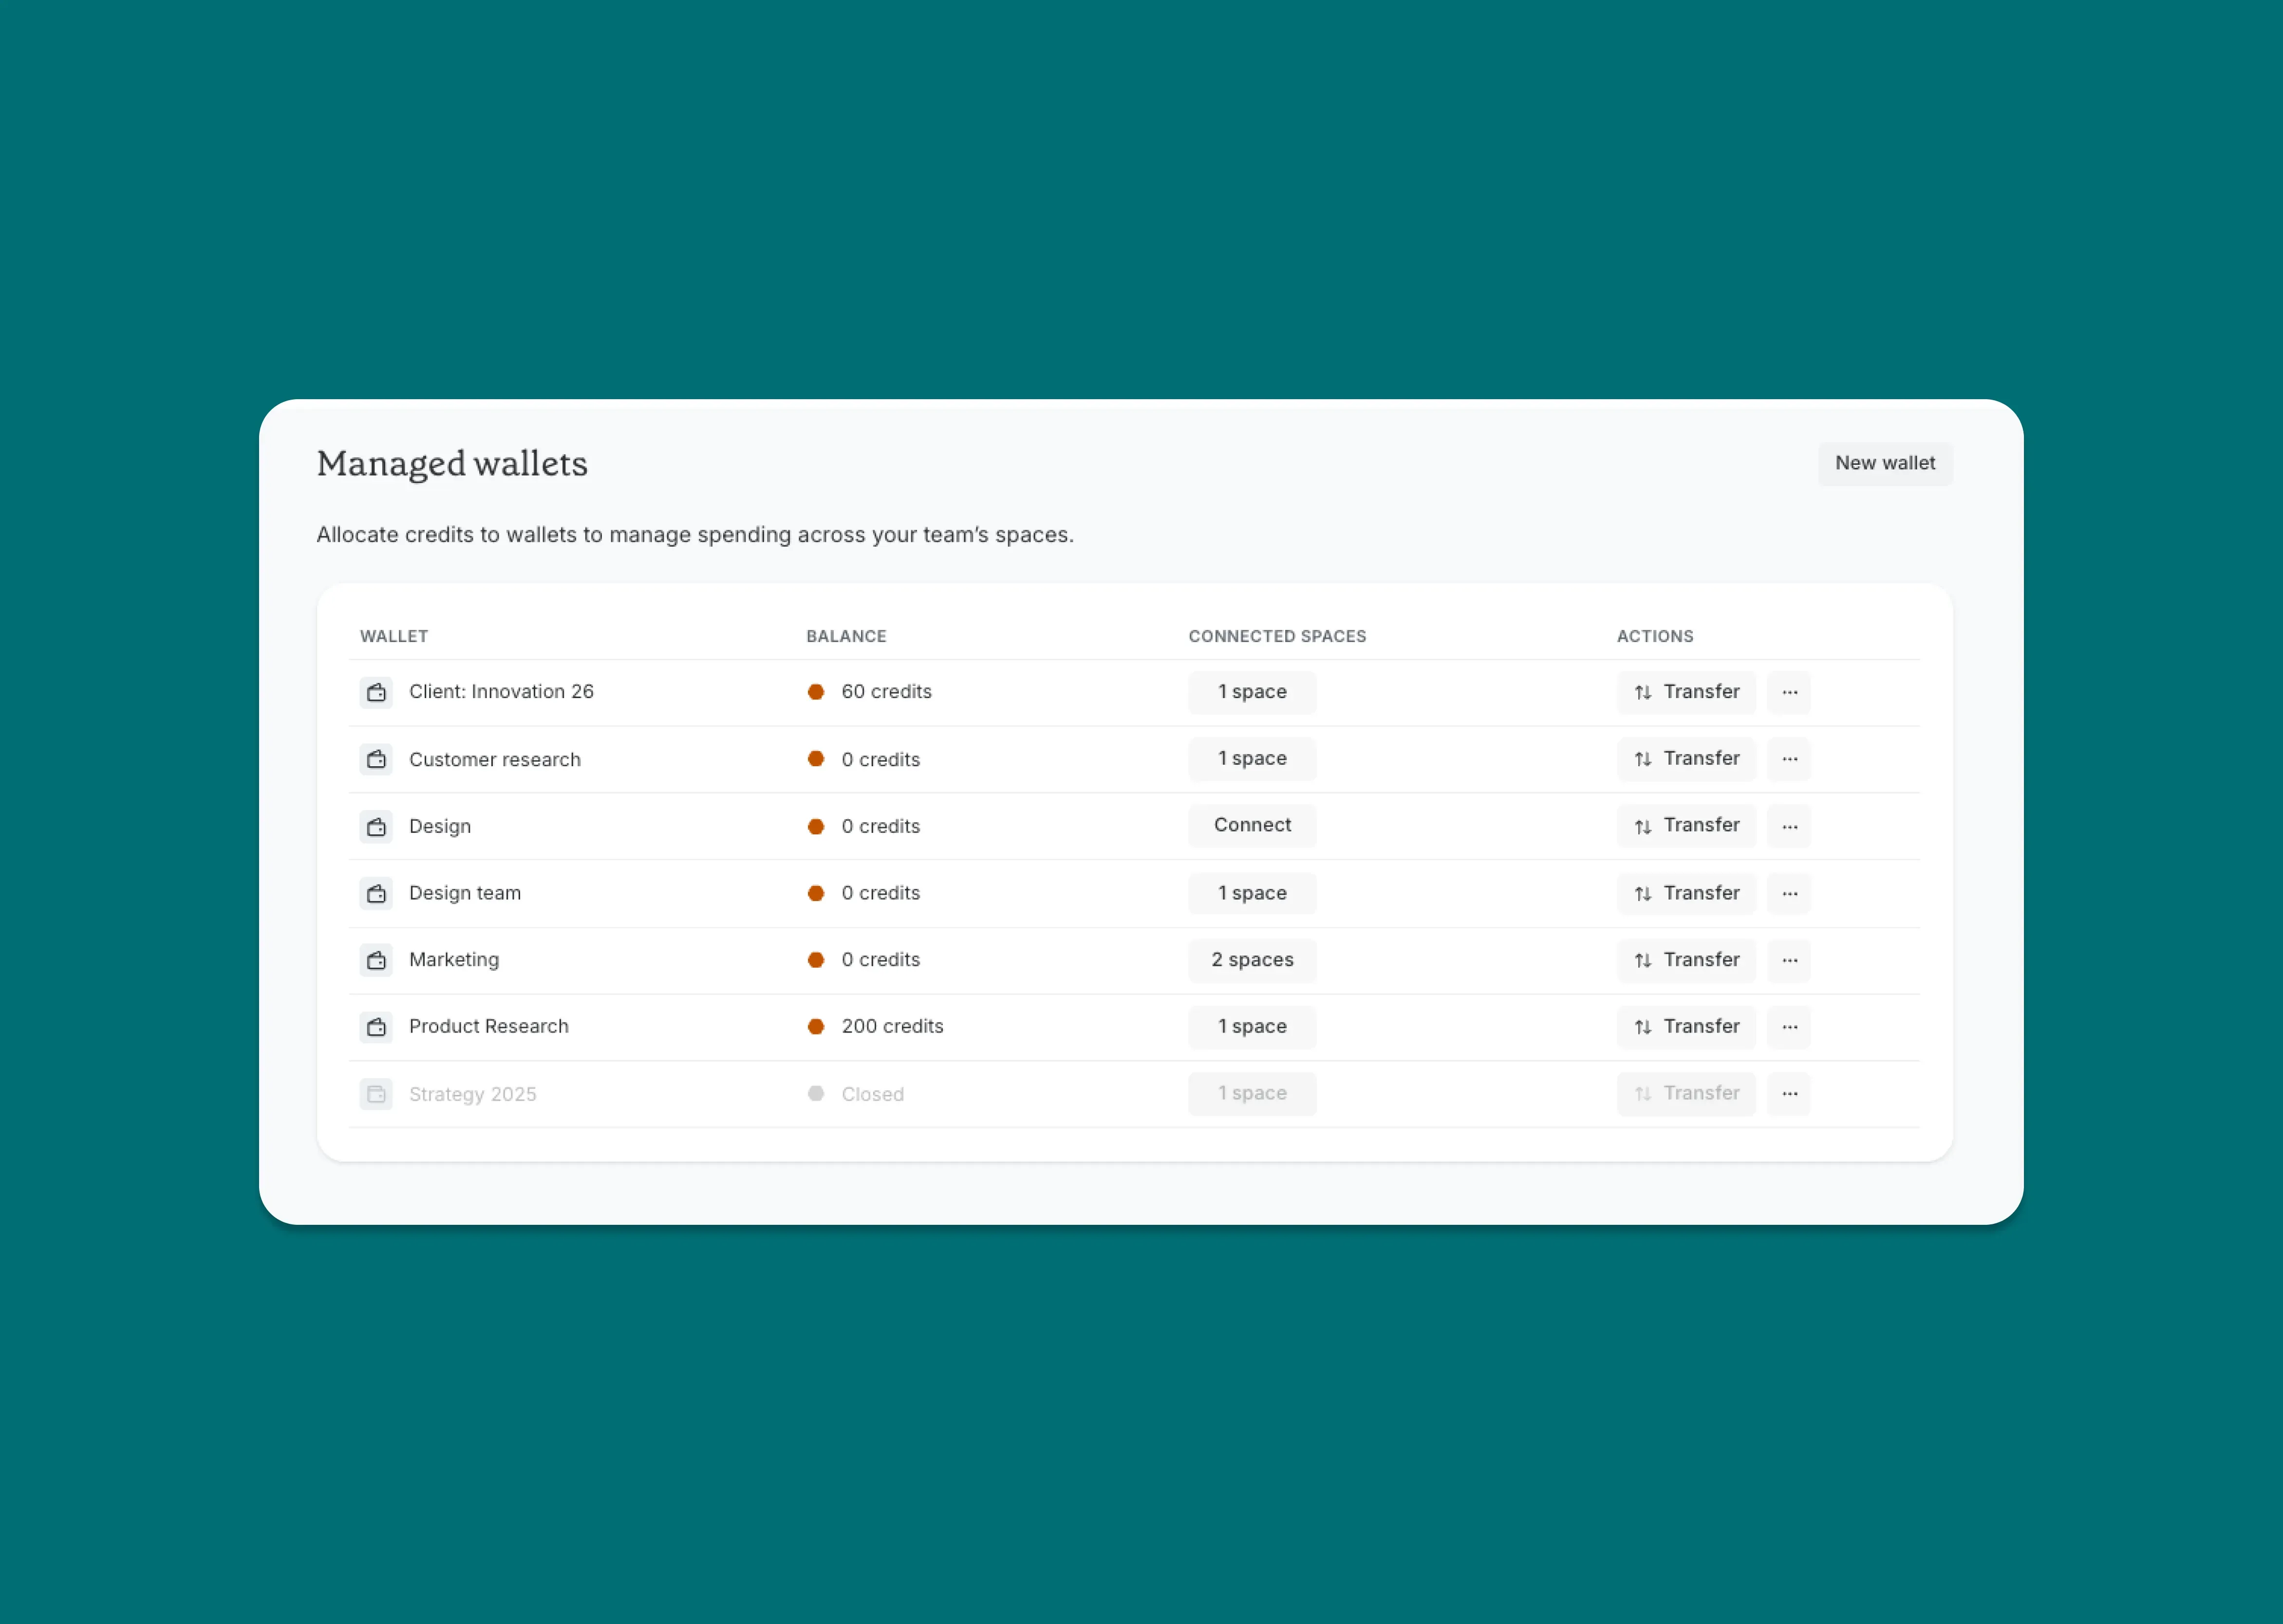Click the Marketing wallet icon

(376, 960)
